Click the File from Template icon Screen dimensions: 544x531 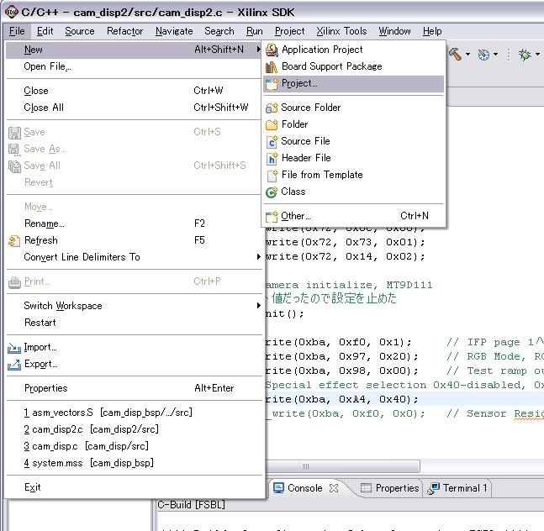pyautogui.click(x=272, y=176)
